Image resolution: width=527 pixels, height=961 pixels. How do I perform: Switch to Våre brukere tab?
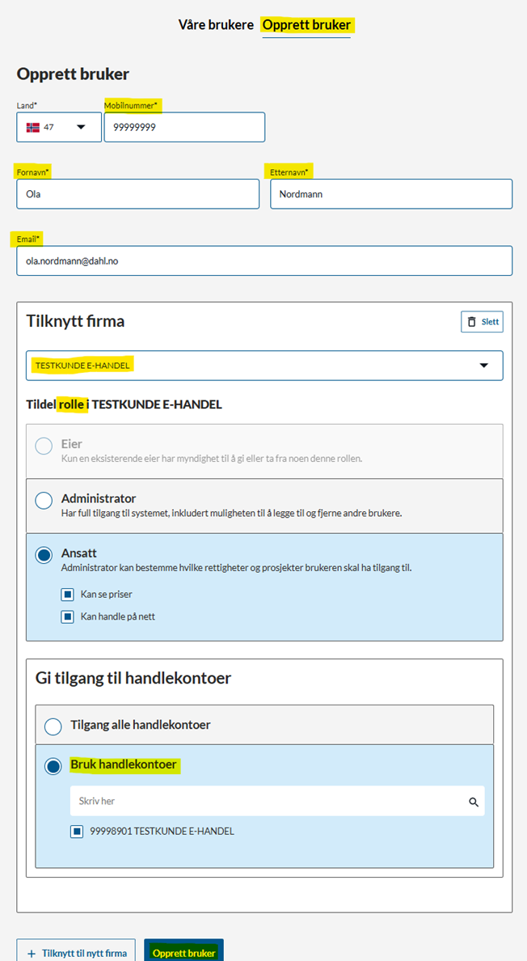(x=216, y=25)
